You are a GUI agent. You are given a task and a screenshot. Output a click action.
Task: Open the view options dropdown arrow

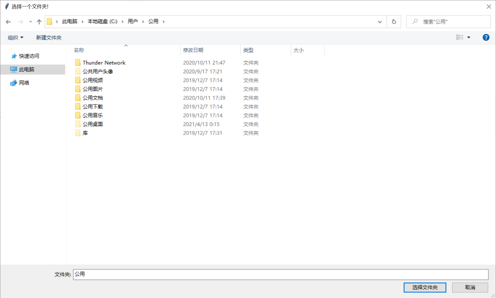[469, 37]
